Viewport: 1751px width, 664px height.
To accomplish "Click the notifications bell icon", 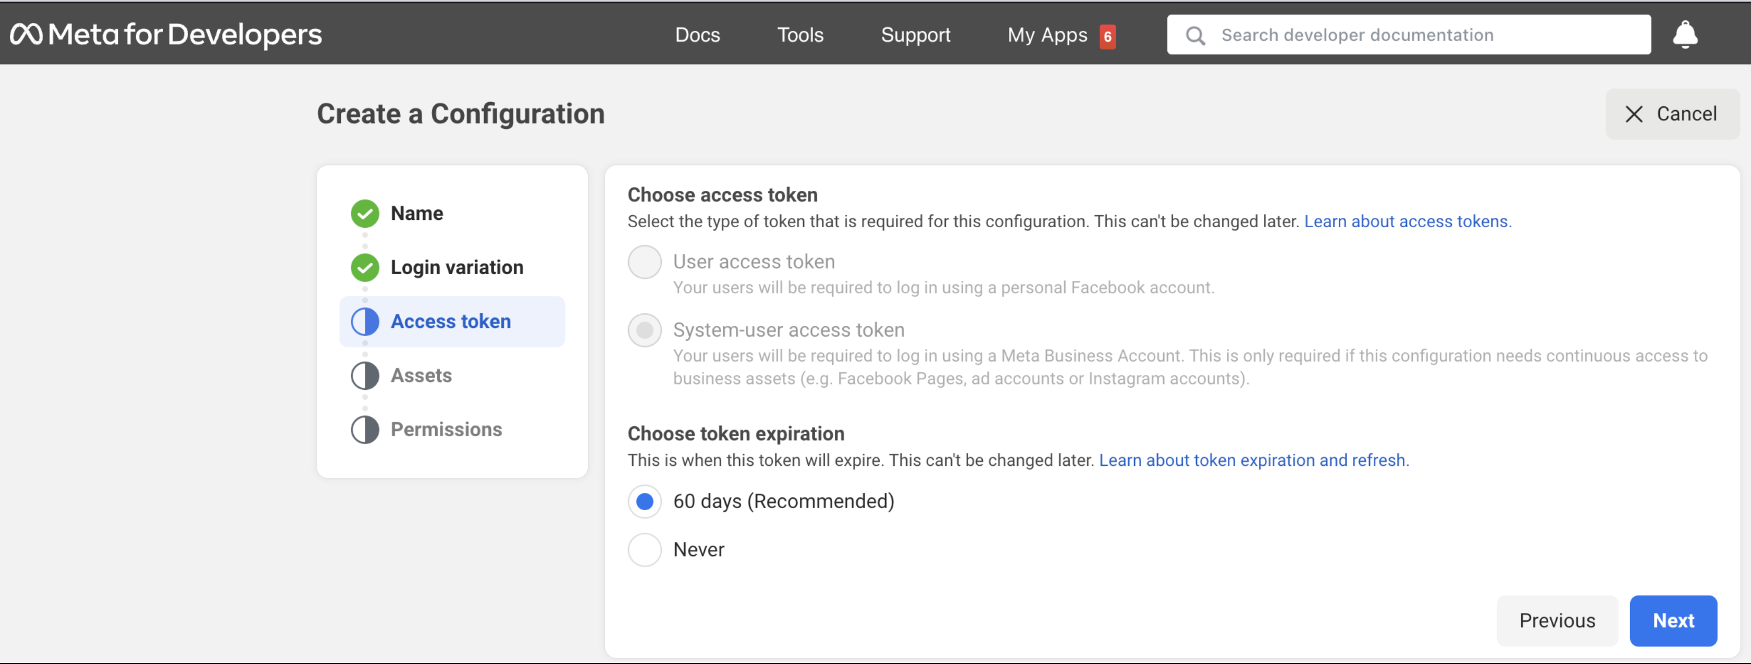I will (1684, 35).
